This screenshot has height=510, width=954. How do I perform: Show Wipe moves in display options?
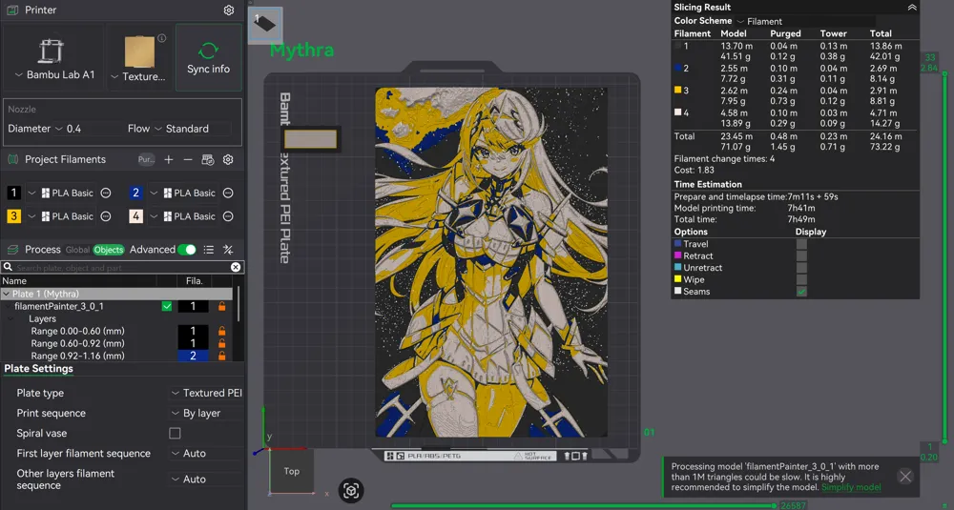pos(801,279)
